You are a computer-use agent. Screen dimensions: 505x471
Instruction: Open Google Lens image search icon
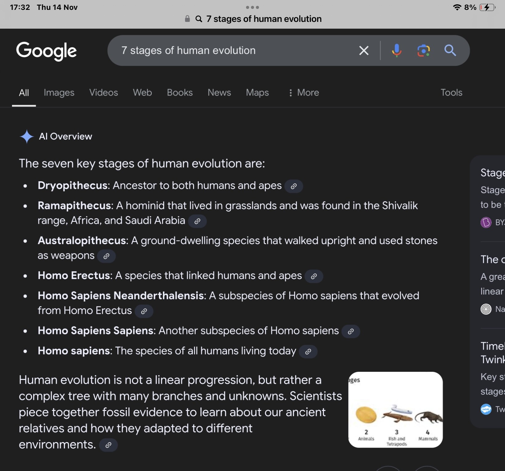point(423,50)
